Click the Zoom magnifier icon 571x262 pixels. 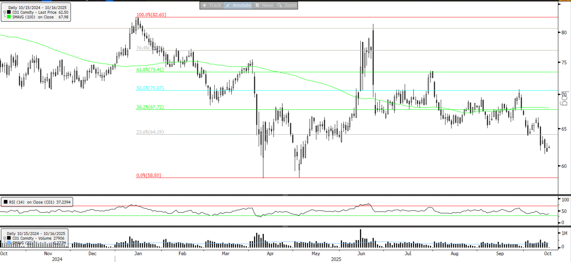pos(280,5)
